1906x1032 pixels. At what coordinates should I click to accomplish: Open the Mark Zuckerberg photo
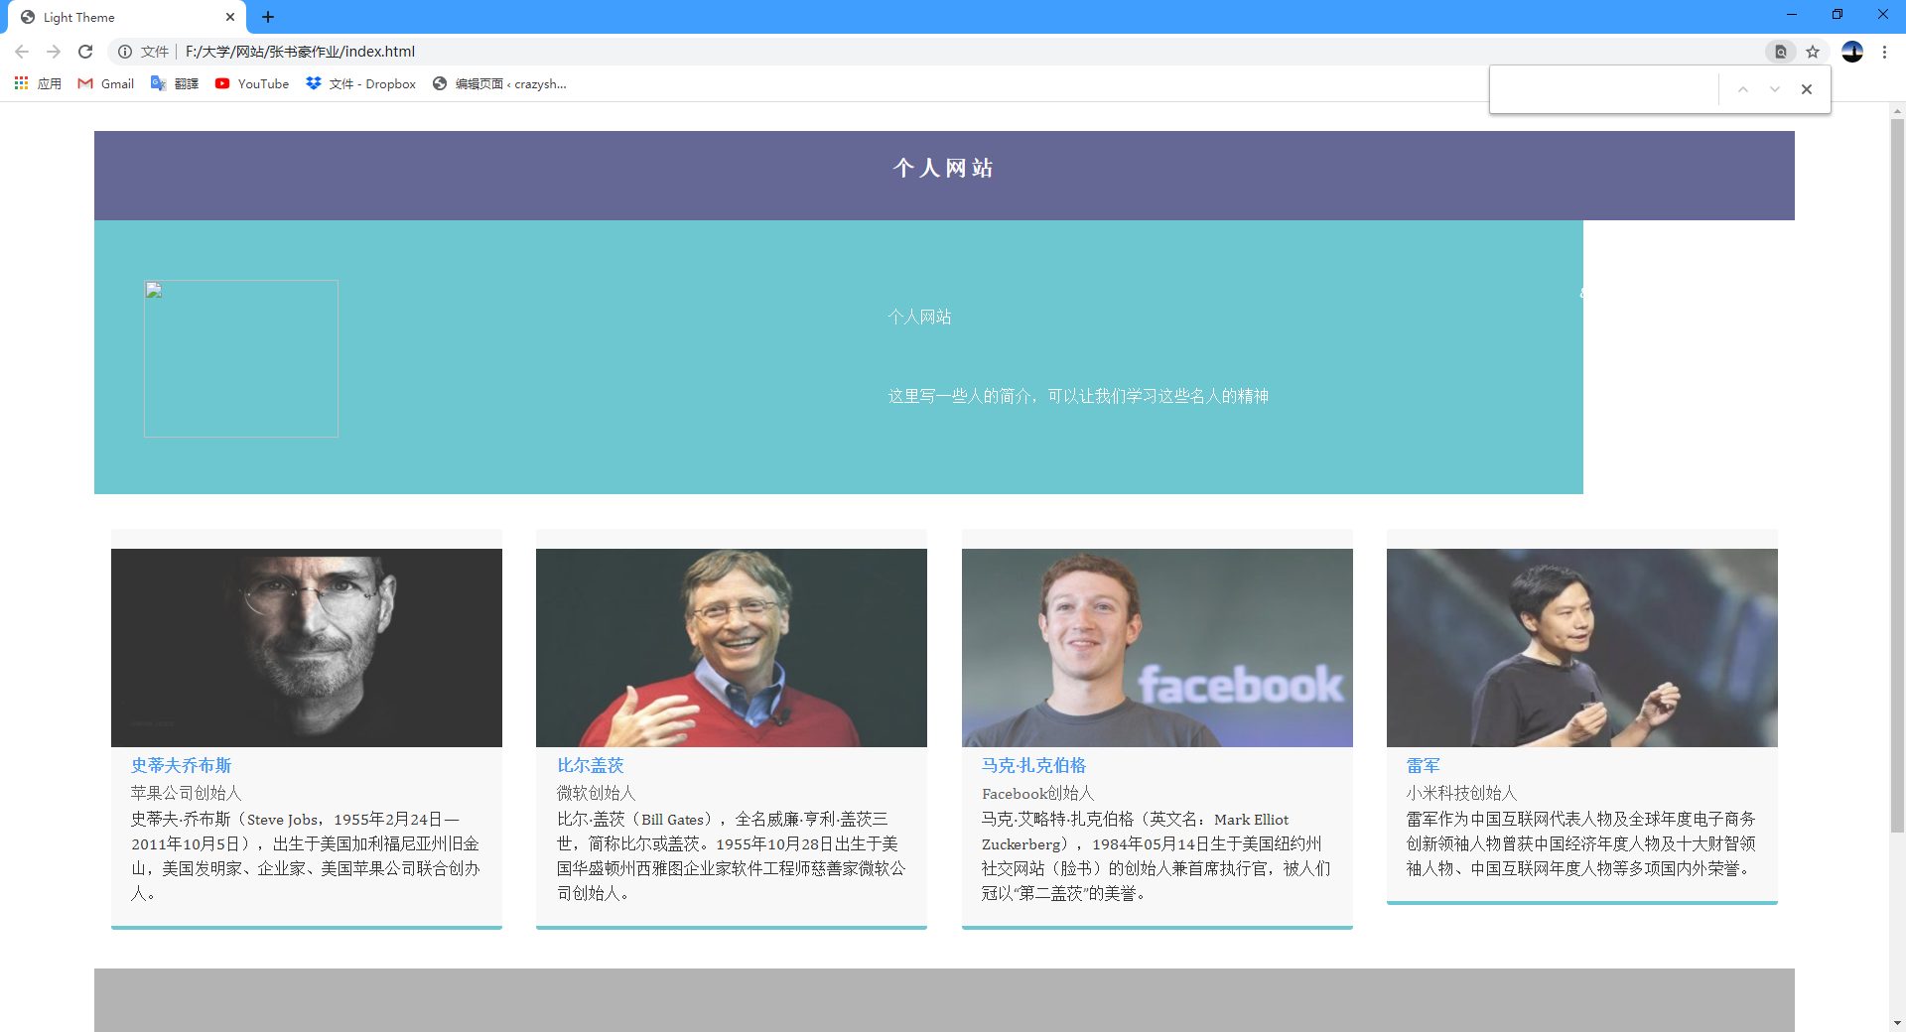tap(1157, 647)
